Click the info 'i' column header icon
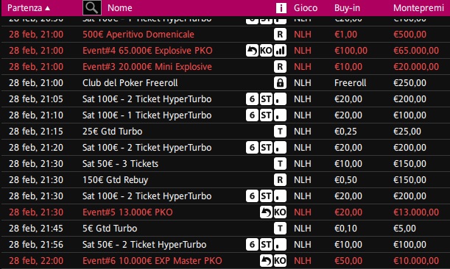This screenshot has height=269, width=450. (x=281, y=8)
